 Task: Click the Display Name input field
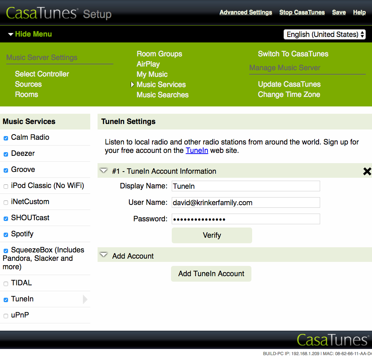(246, 186)
